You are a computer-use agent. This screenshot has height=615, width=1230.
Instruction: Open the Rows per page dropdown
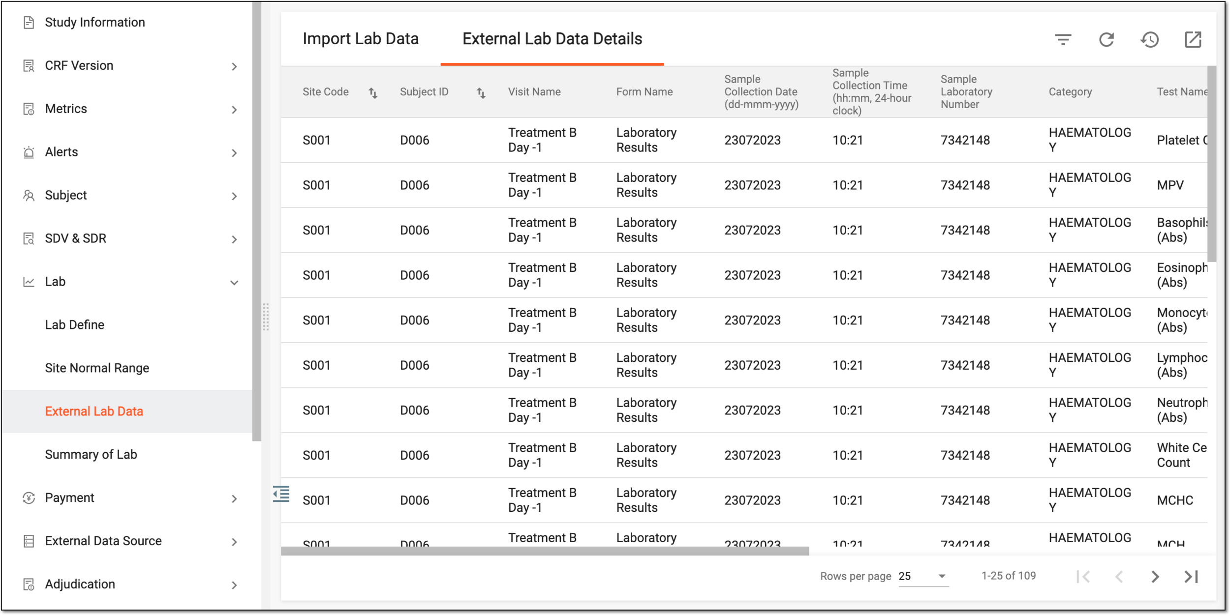tap(923, 576)
